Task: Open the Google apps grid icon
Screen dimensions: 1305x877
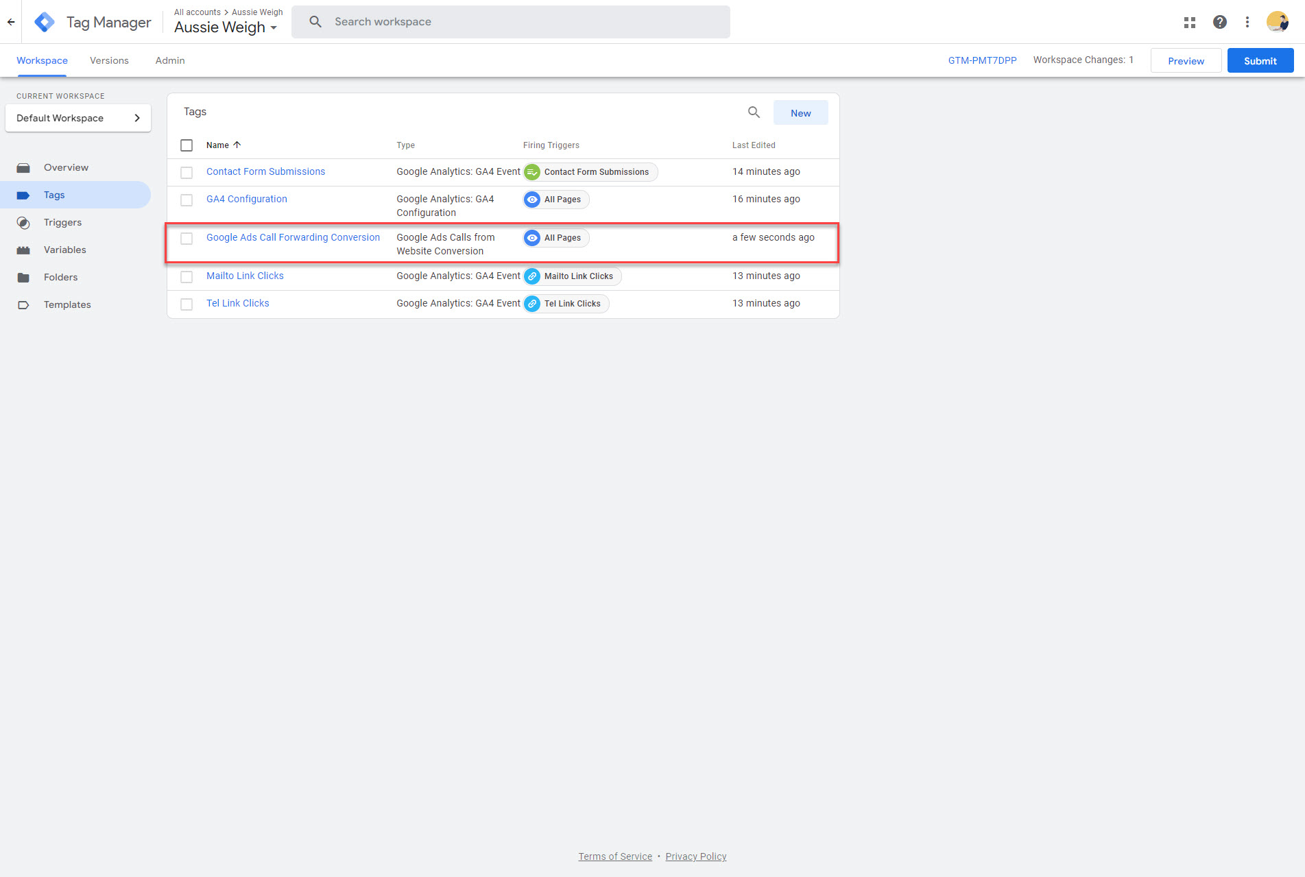Action: 1189,22
